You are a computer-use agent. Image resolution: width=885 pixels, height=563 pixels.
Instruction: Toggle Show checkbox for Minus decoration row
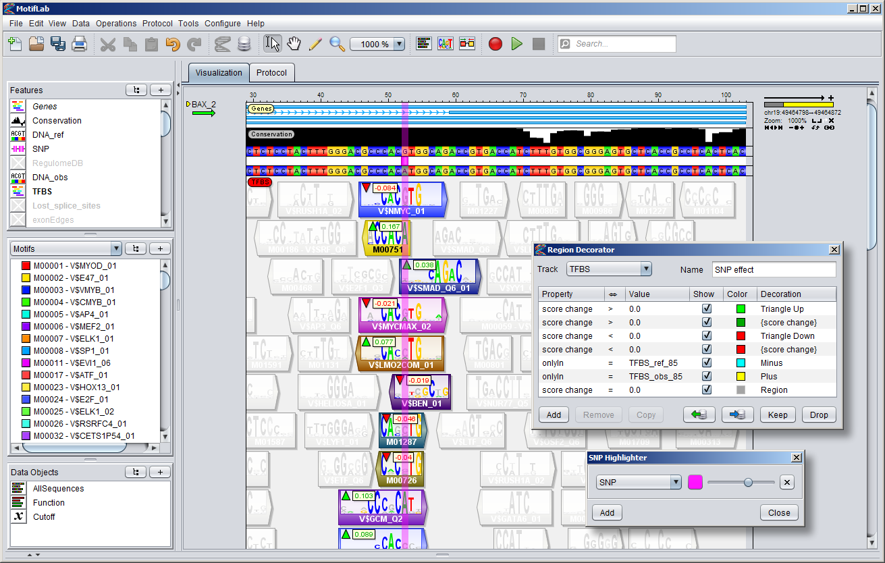[x=706, y=363]
